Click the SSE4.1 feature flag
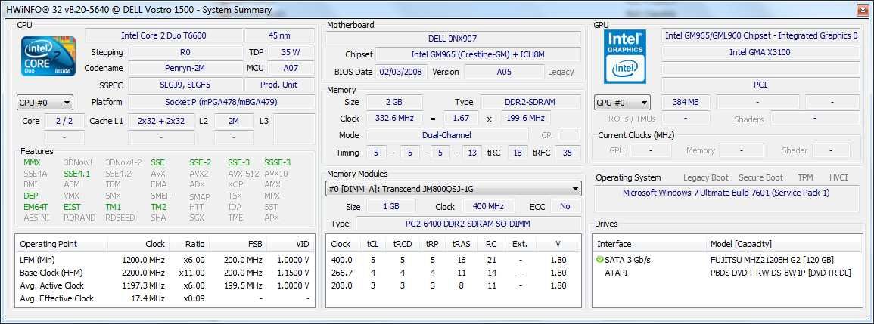 pos(77,174)
